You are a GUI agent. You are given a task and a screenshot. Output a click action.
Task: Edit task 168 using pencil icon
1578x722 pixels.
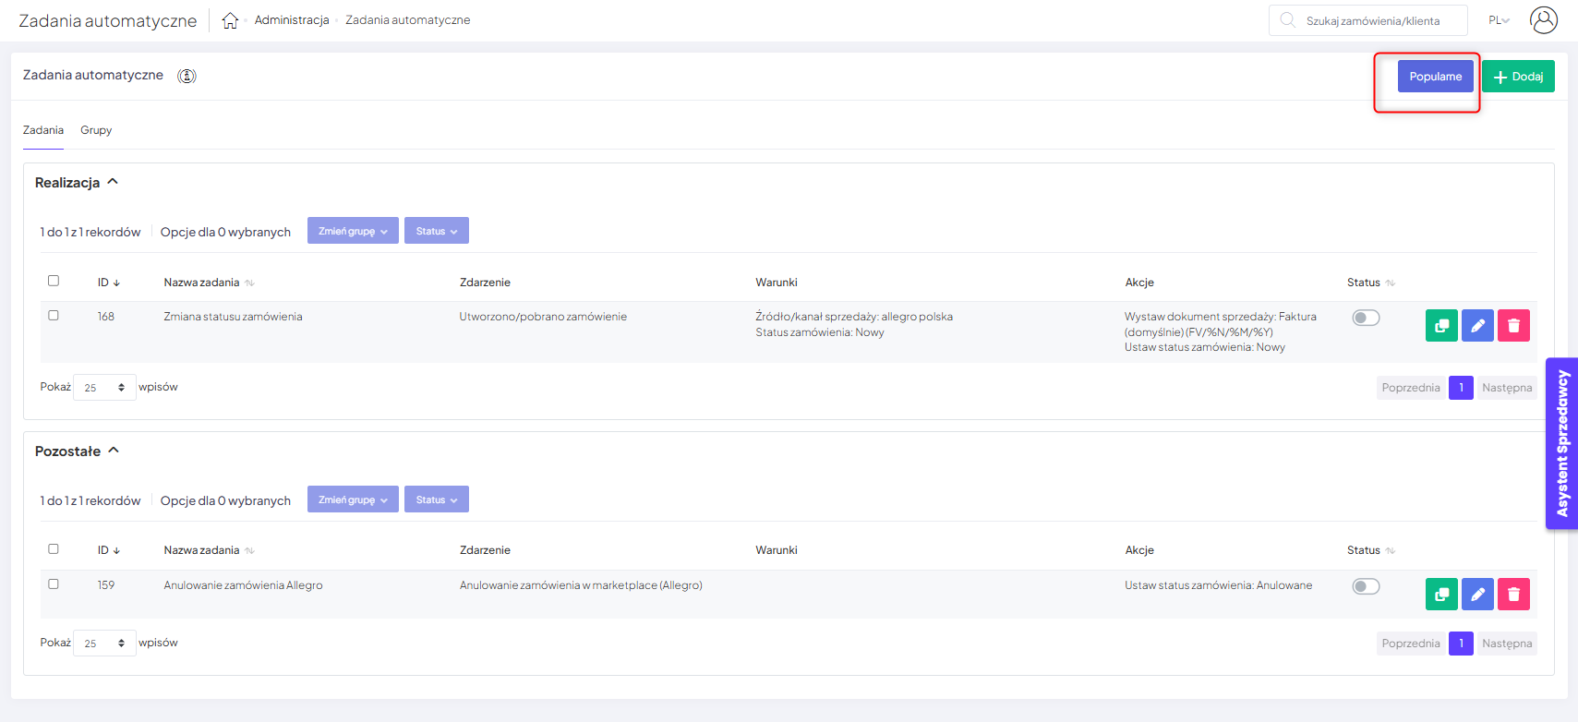pyautogui.click(x=1477, y=325)
